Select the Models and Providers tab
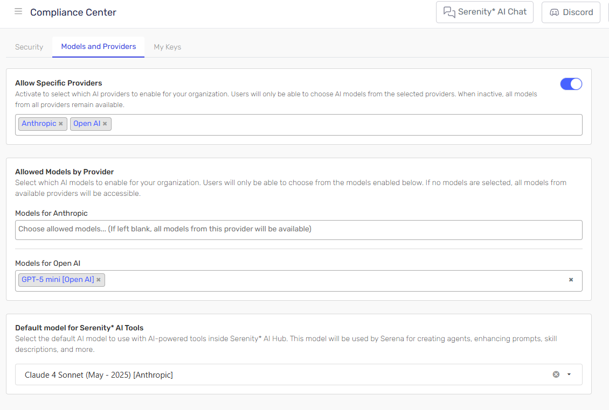609x410 pixels. tap(98, 47)
